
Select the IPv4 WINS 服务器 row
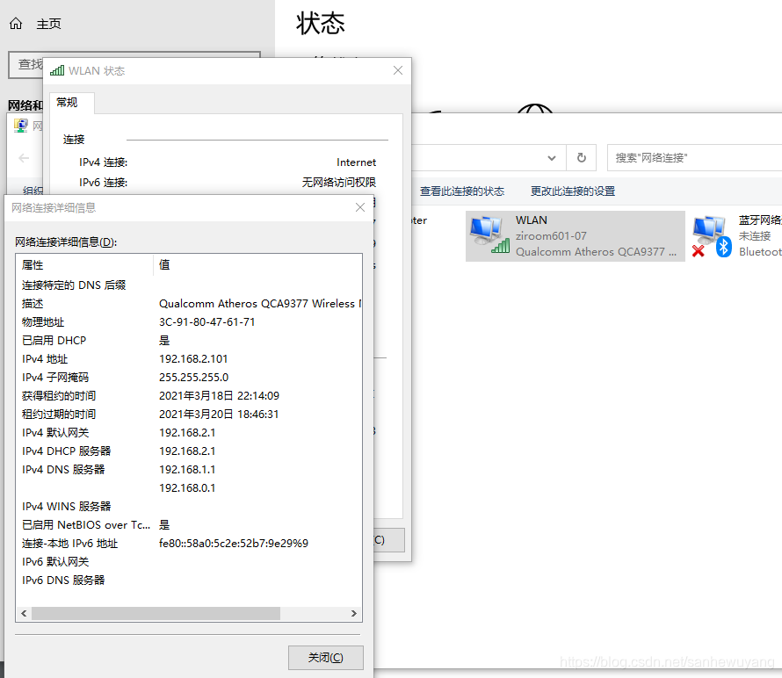[x=189, y=507]
